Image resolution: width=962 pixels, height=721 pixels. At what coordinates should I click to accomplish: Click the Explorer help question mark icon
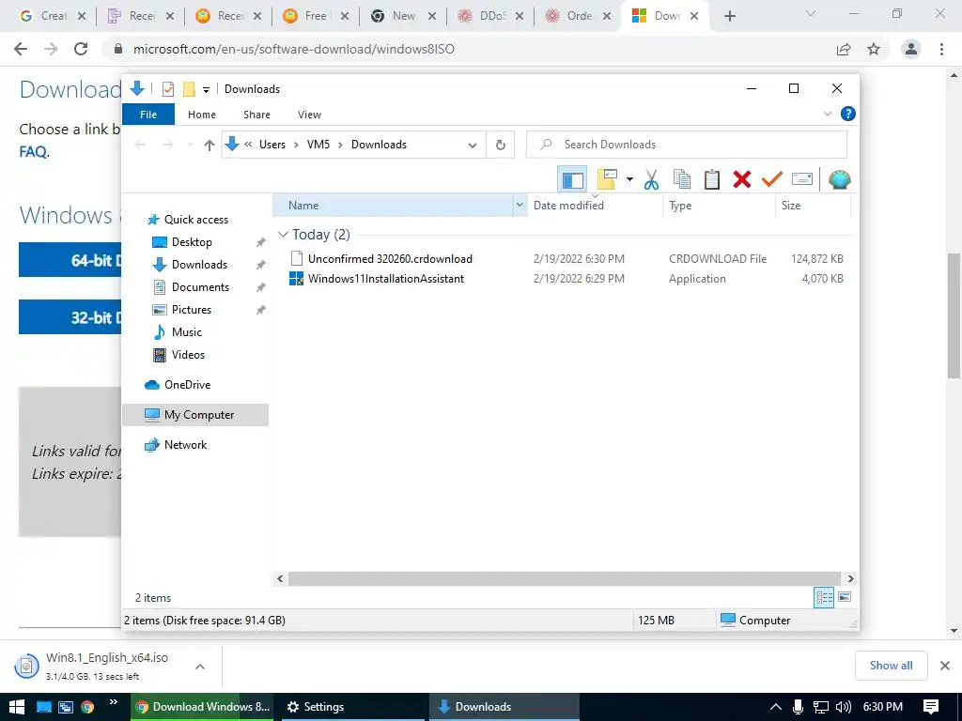[x=848, y=114]
